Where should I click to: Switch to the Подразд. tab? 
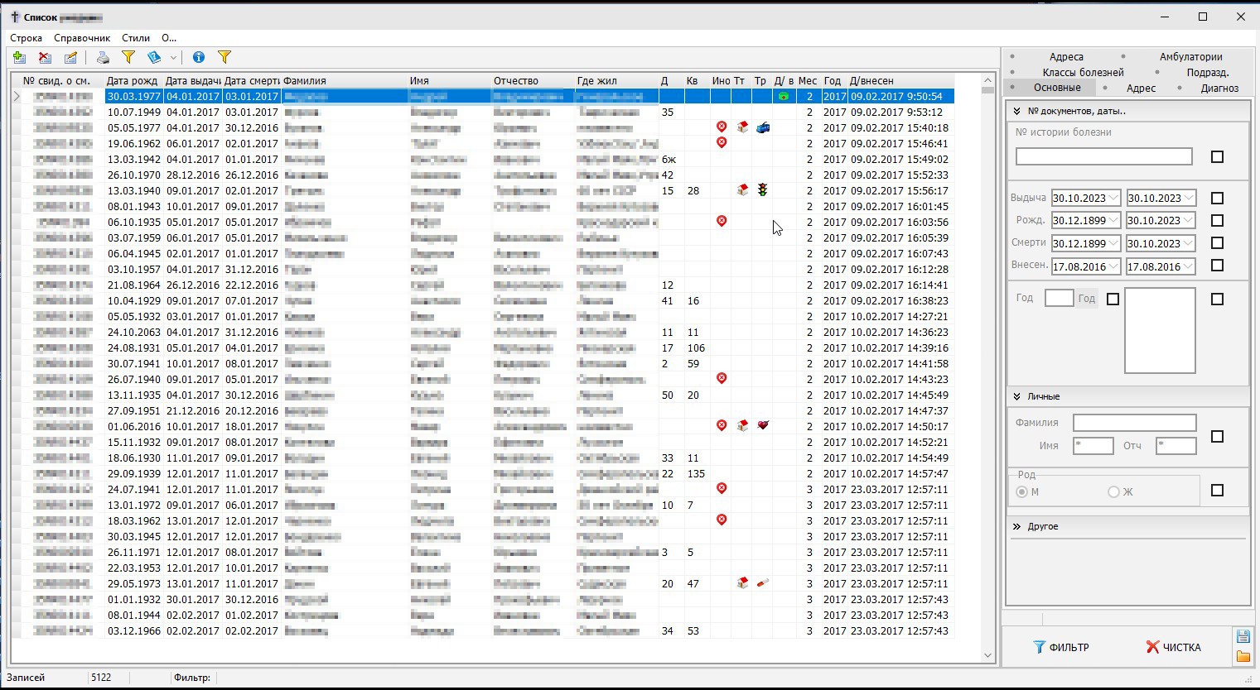click(1208, 73)
